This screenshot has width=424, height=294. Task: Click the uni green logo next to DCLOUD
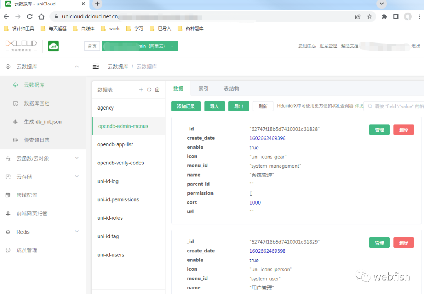(x=53, y=46)
